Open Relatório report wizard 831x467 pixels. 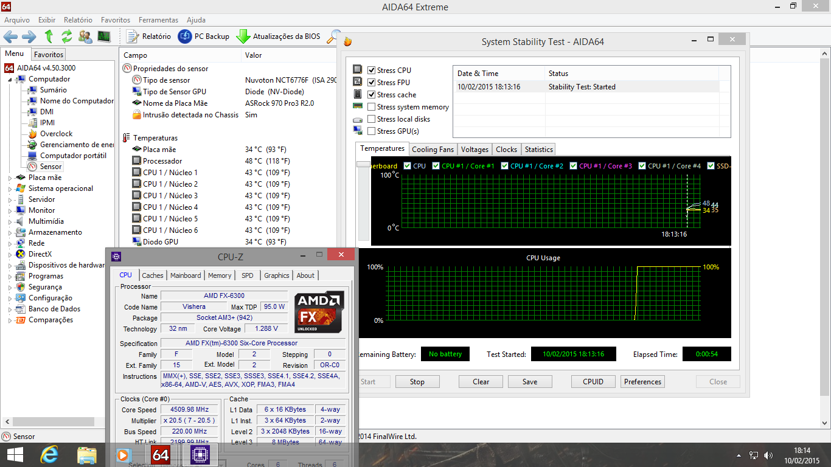148,36
